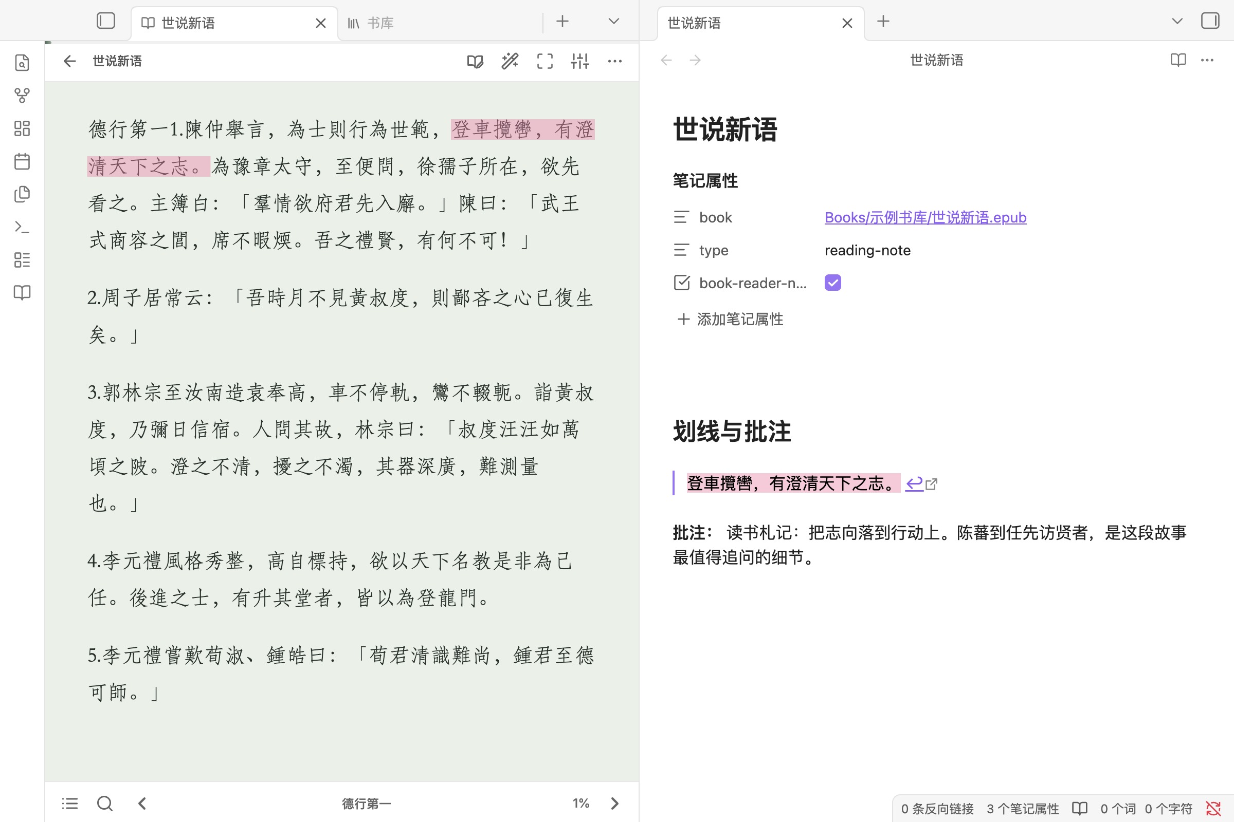Screen dimensions: 1234x822
Task: Open the book property type icon
Action: [681, 217]
